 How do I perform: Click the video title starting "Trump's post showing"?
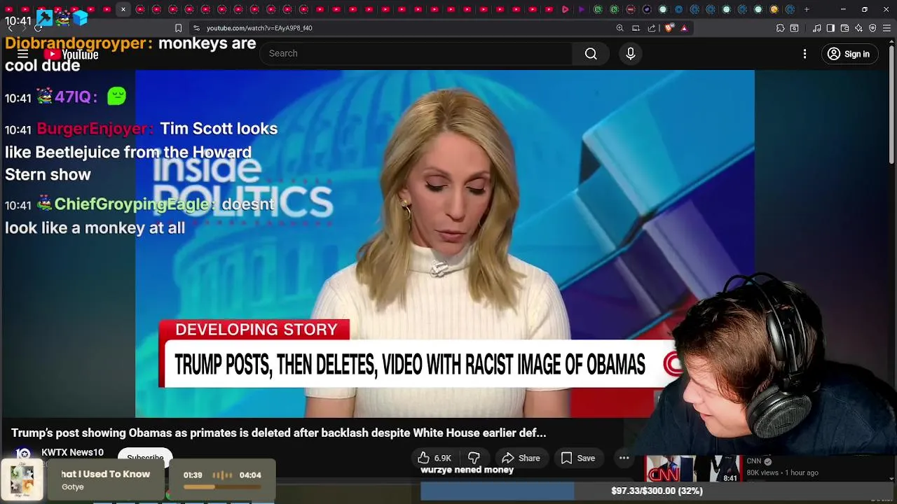click(278, 433)
